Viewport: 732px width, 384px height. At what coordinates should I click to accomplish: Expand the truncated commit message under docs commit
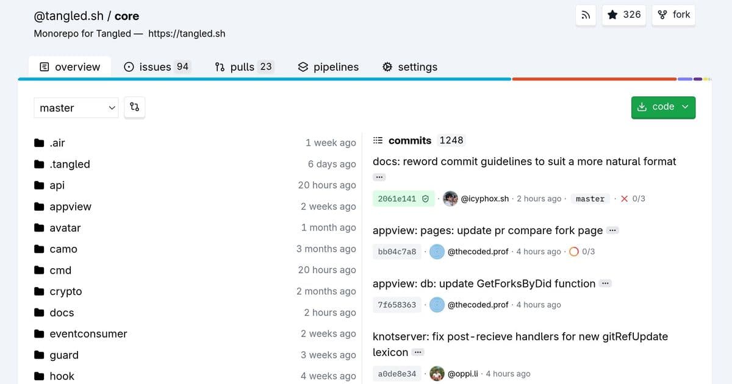point(379,177)
